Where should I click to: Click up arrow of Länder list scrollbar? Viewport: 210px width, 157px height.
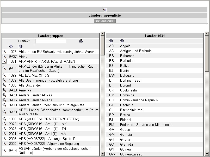pos(207,34)
